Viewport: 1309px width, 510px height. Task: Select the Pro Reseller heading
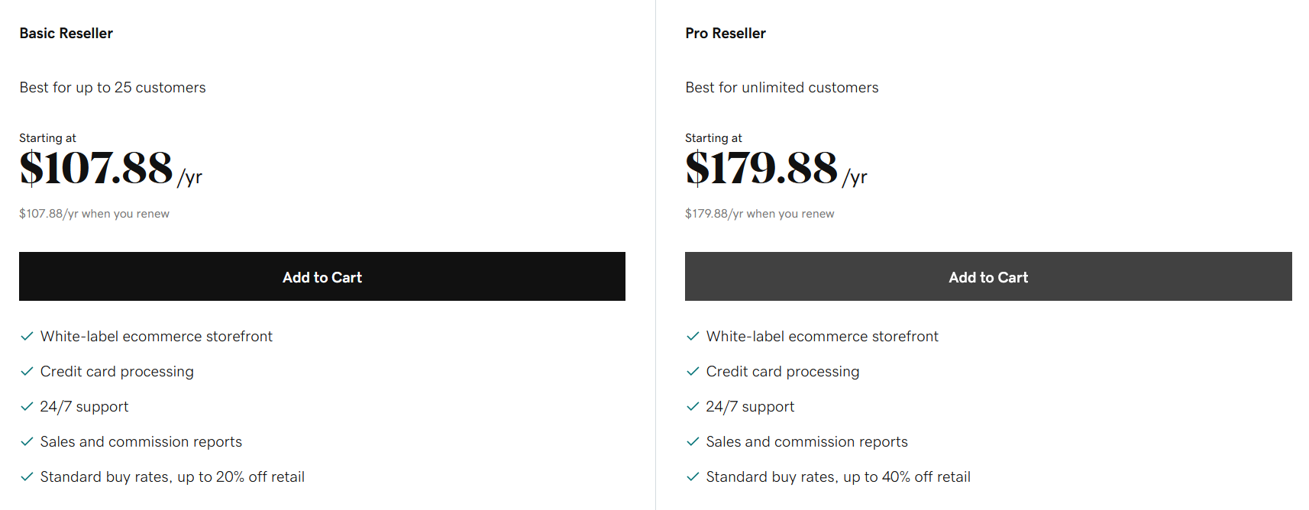click(726, 33)
